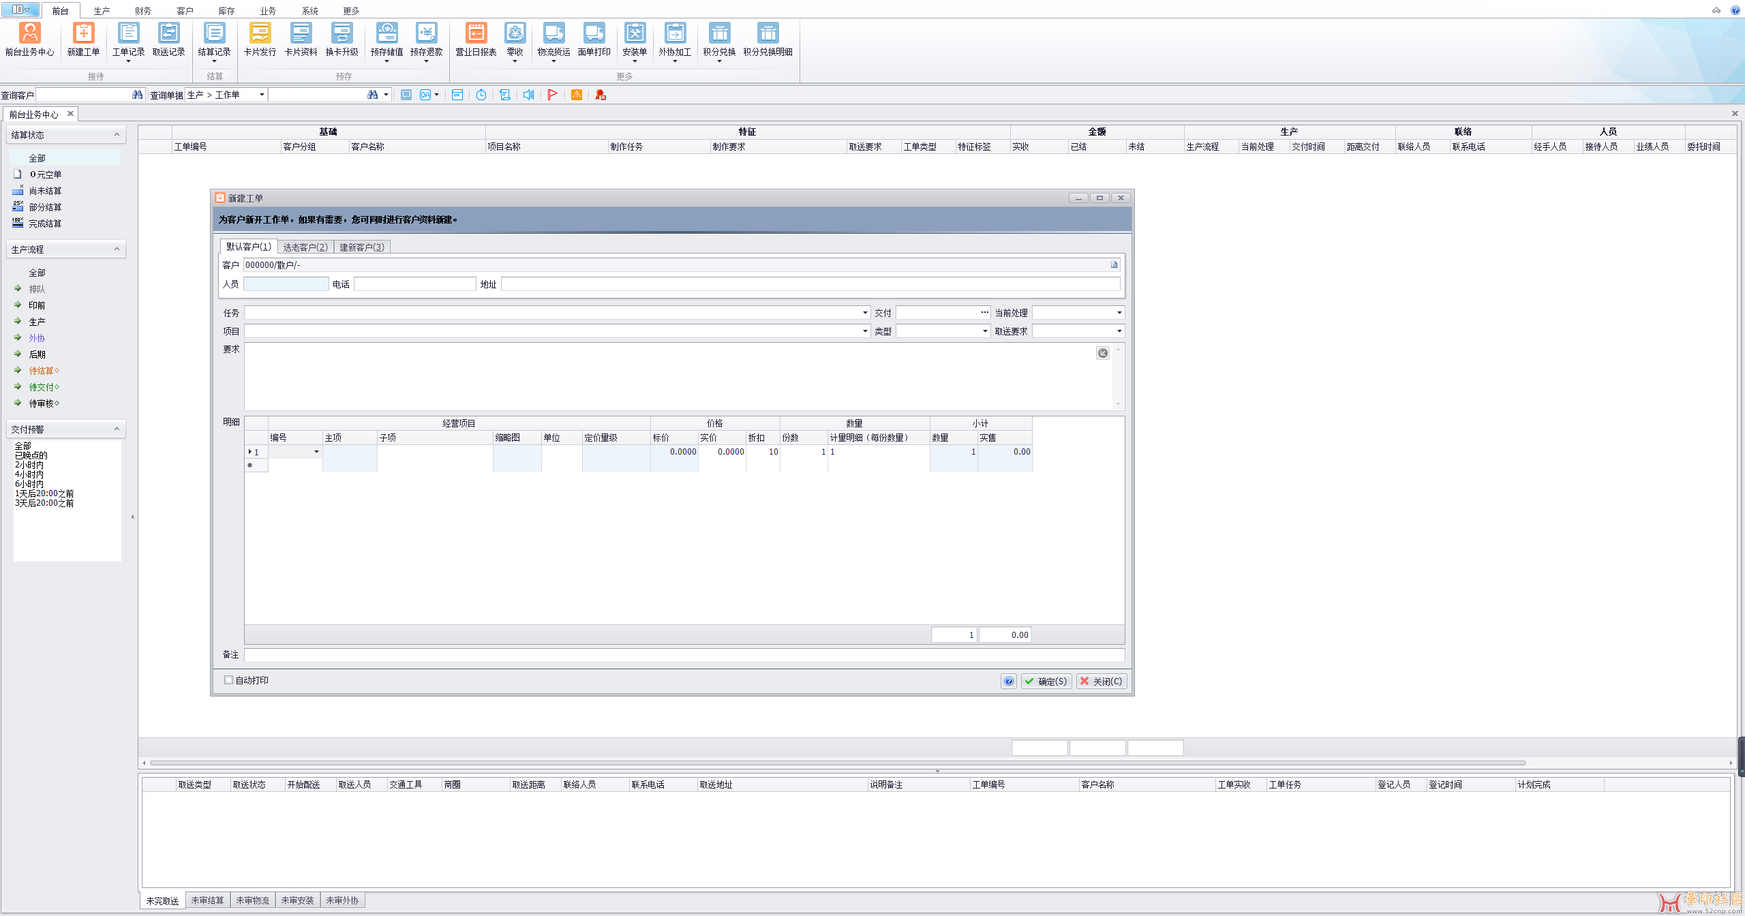The width and height of the screenshot is (1745, 916).
Task: Click the clock icon in query toolbar
Action: coord(481,95)
